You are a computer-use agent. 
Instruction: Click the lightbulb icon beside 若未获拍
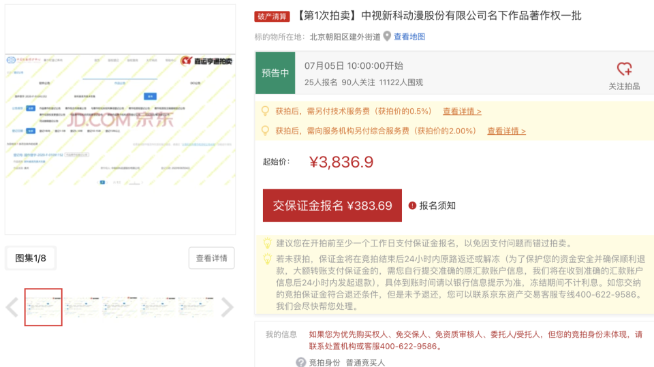267,259
